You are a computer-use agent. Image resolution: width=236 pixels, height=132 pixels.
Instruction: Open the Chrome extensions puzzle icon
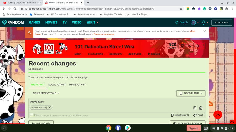pos(227,9)
